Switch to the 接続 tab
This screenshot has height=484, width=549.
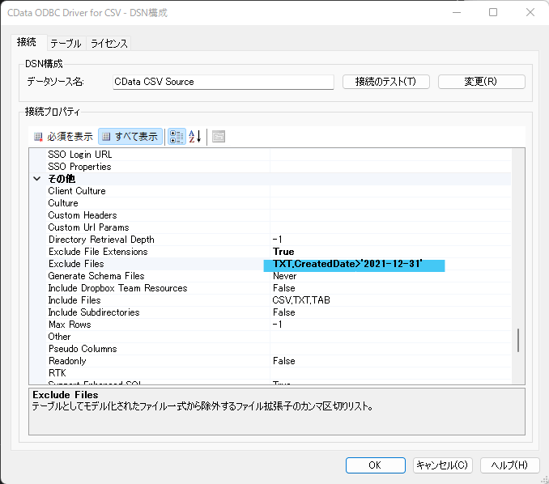click(27, 42)
